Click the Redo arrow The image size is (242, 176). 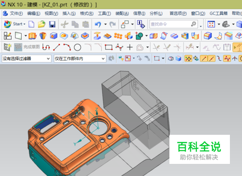tap(112, 24)
